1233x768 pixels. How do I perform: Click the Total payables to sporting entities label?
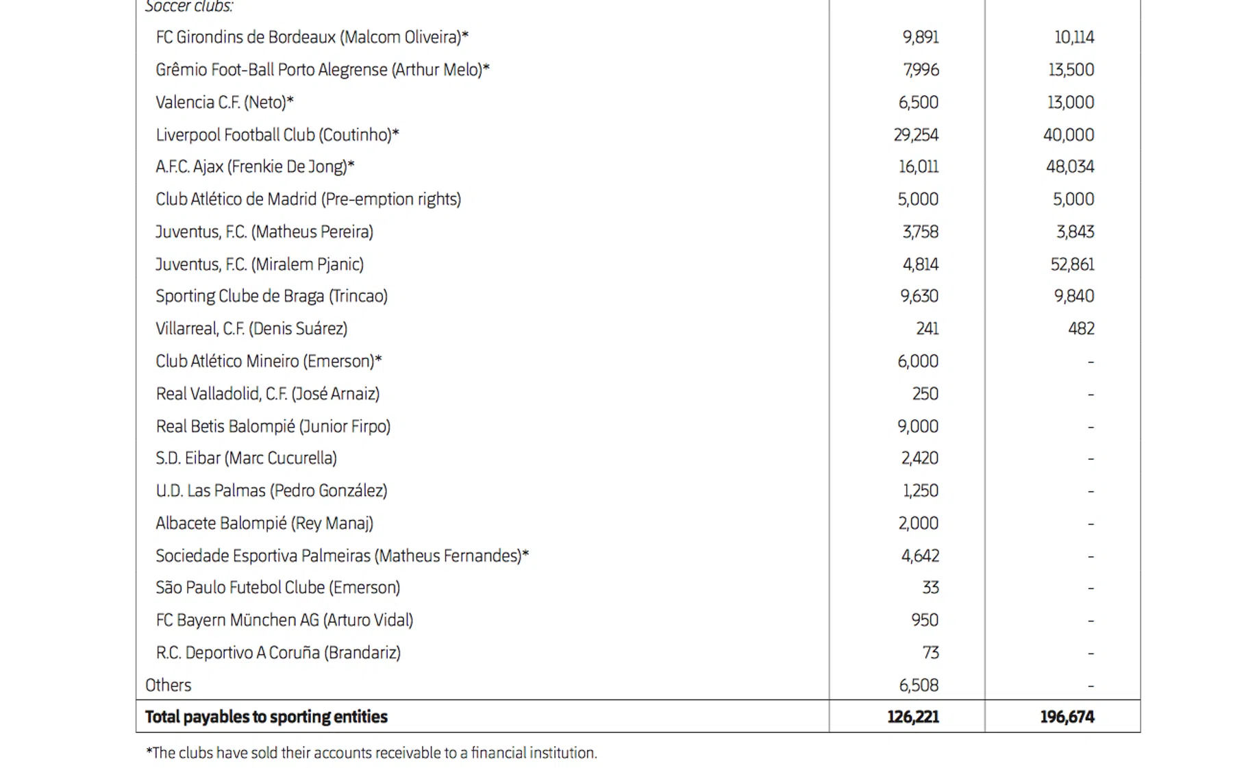(x=266, y=717)
